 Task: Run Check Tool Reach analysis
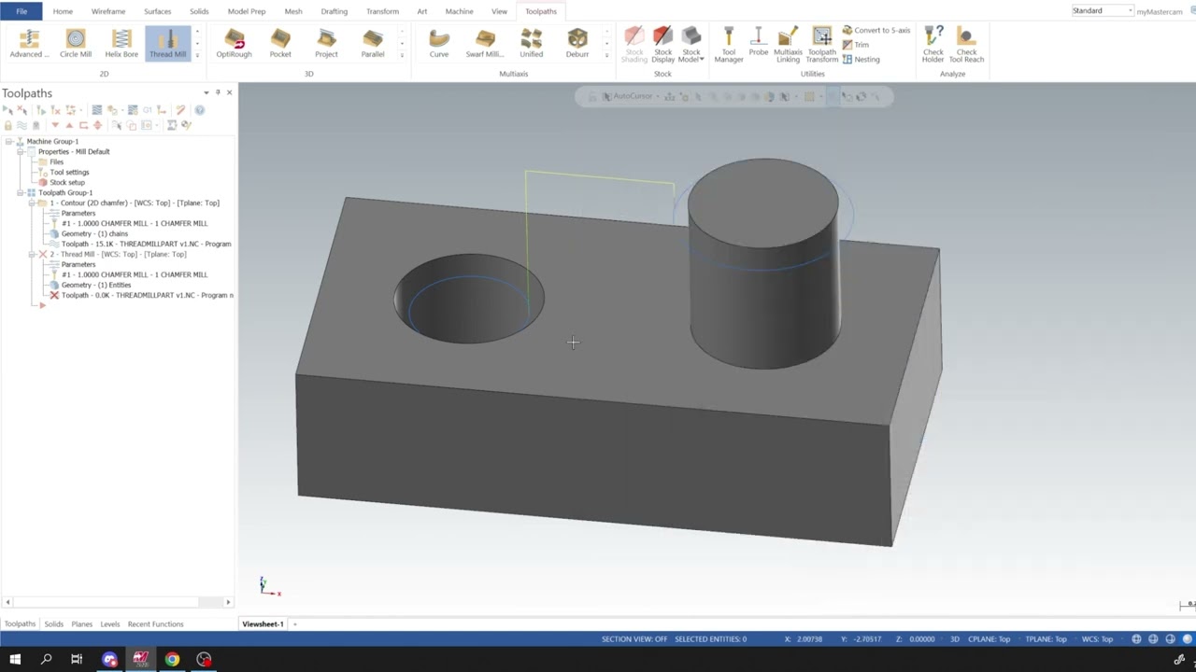coord(967,45)
